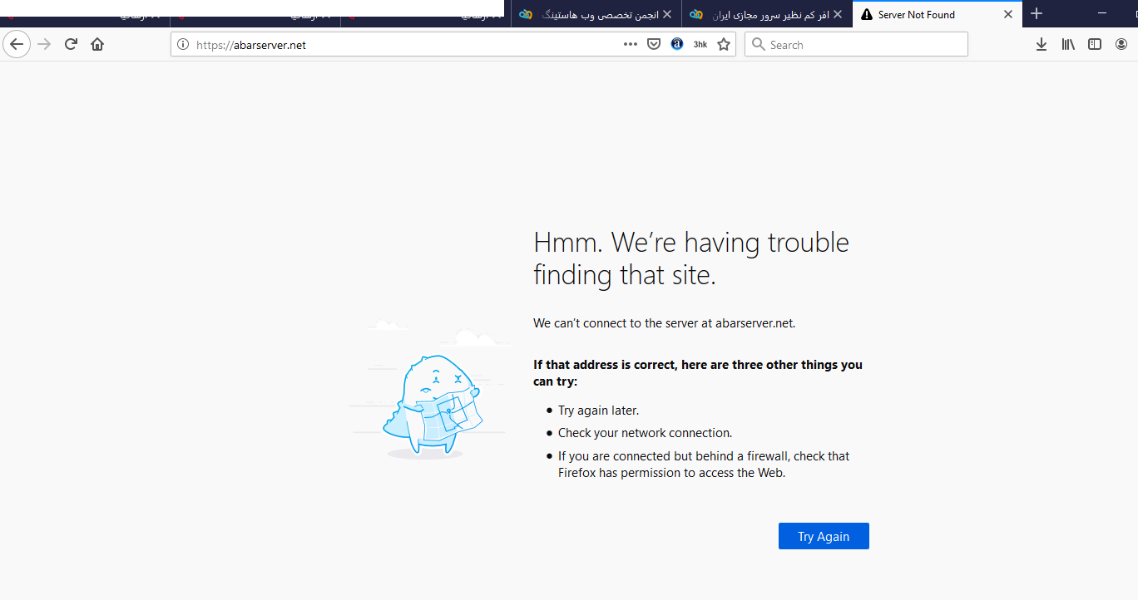
Task: Open the Firefox account menu
Action: click(x=1121, y=44)
